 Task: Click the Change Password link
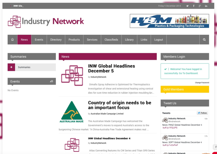pos(202,83)
